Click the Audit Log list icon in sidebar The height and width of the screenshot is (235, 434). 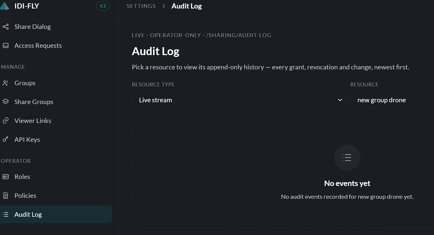(5, 214)
